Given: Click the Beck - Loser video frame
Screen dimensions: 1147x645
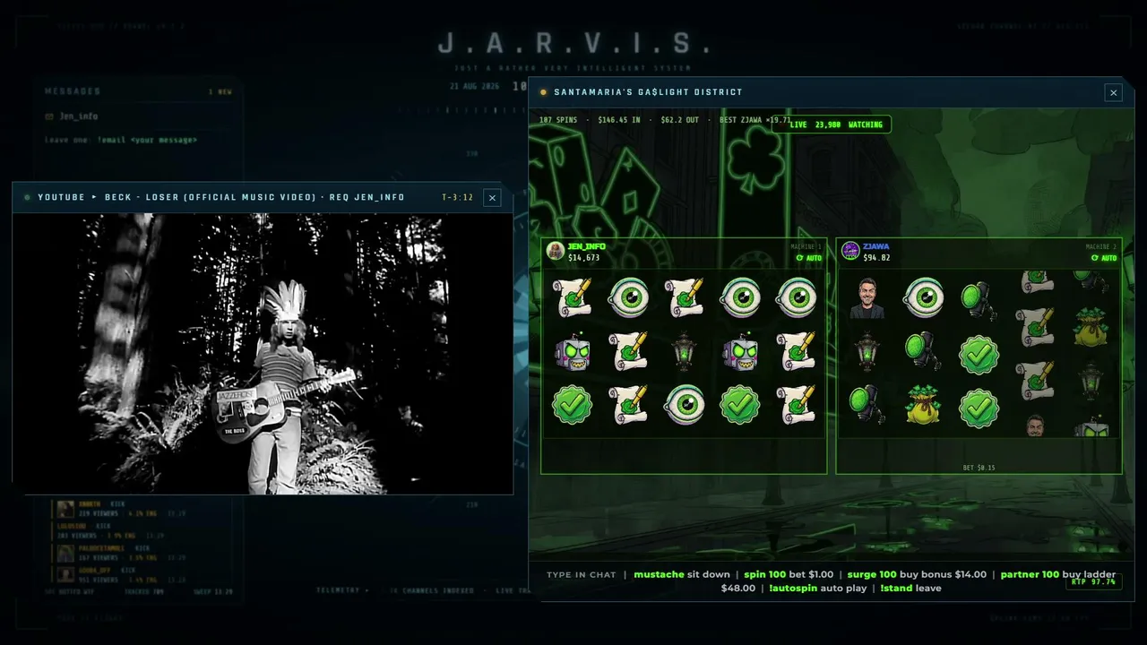Looking at the screenshot, I should [x=263, y=354].
